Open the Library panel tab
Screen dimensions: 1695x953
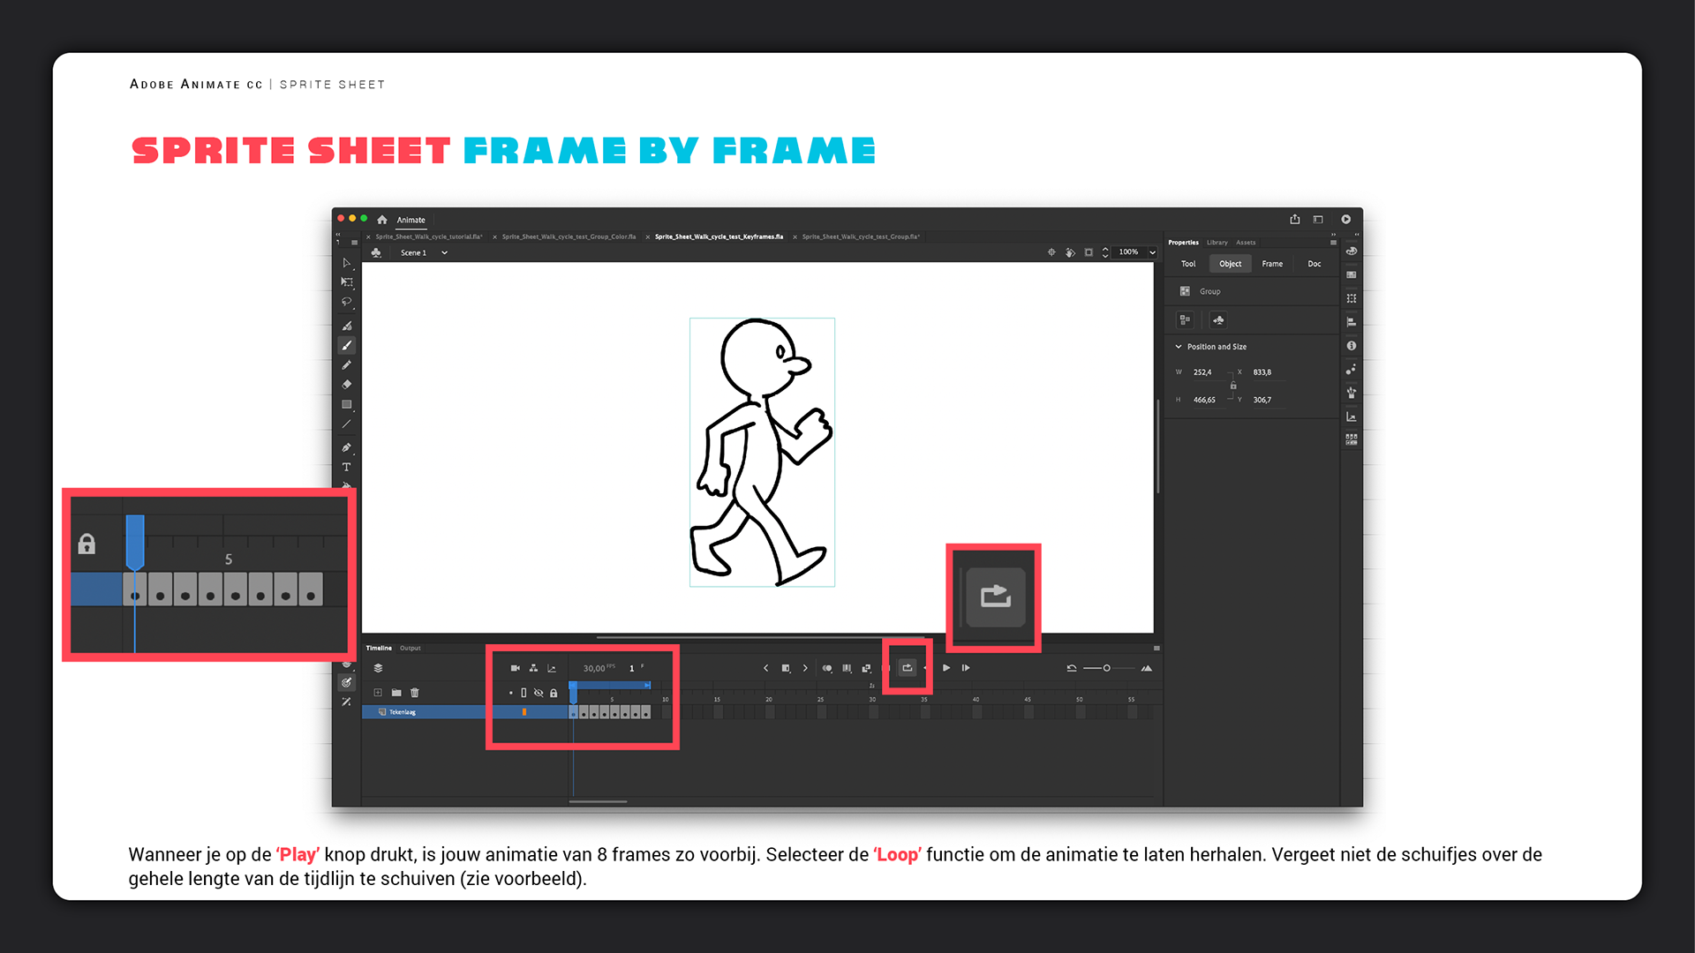[1217, 243]
